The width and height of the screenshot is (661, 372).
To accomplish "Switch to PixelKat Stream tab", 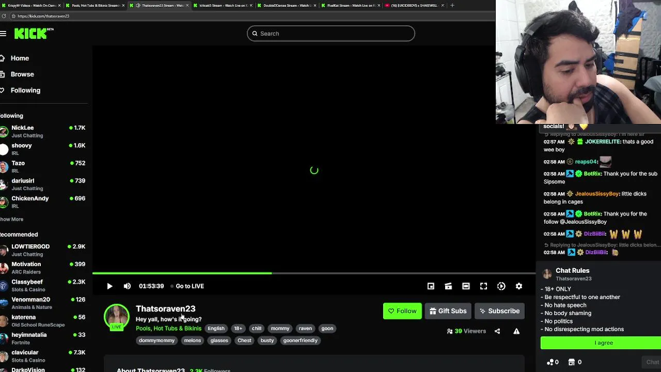I will tap(350, 5).
